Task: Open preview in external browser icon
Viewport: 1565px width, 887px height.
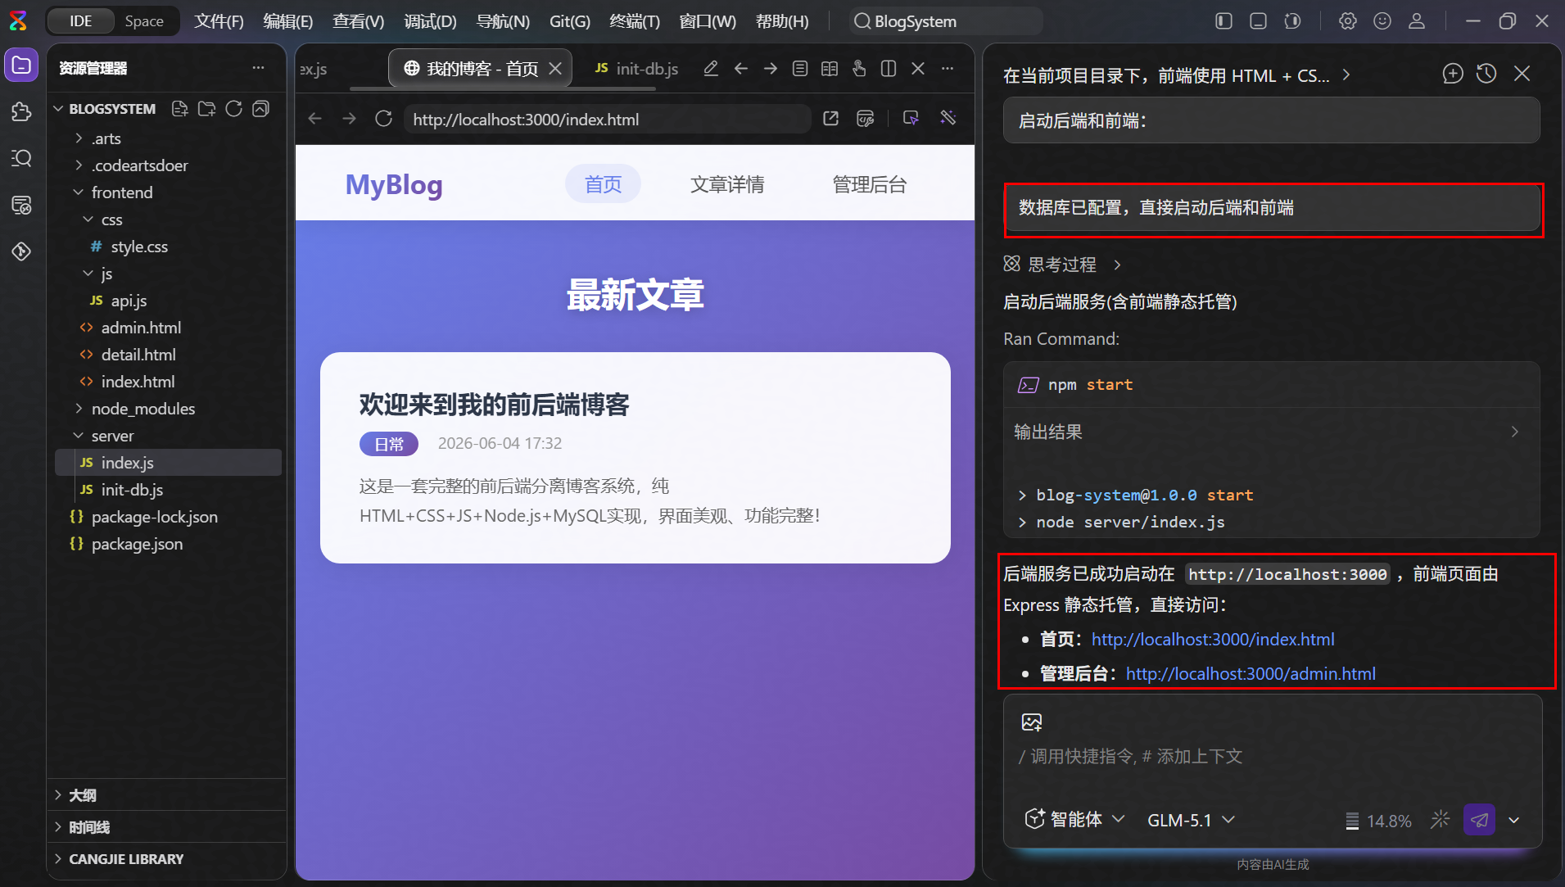Action: click(831, 119)
